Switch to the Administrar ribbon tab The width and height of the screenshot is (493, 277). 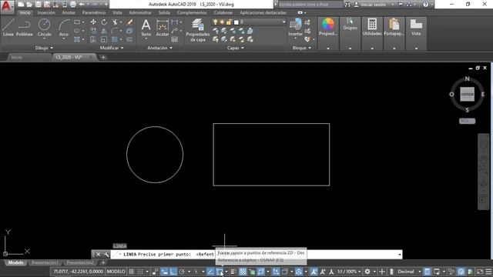pyautogui.click(x=140, y=12)
